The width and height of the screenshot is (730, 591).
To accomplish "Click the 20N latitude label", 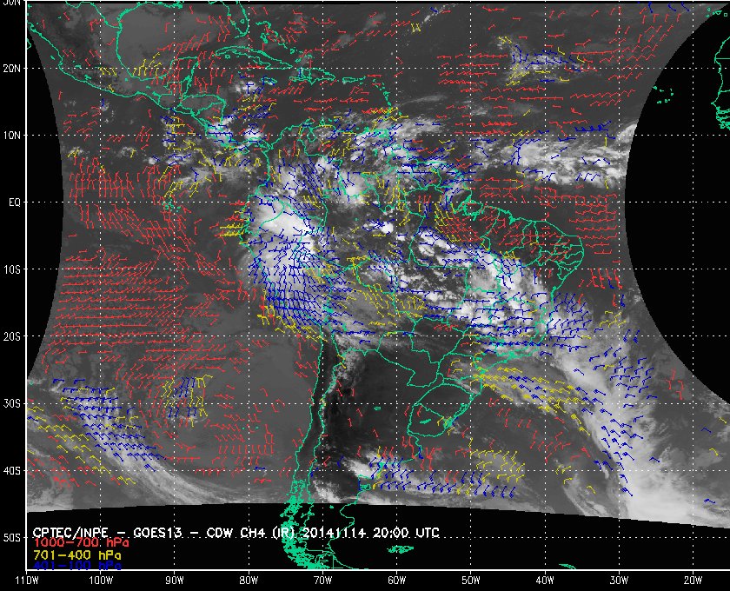I will click(12, 68).
